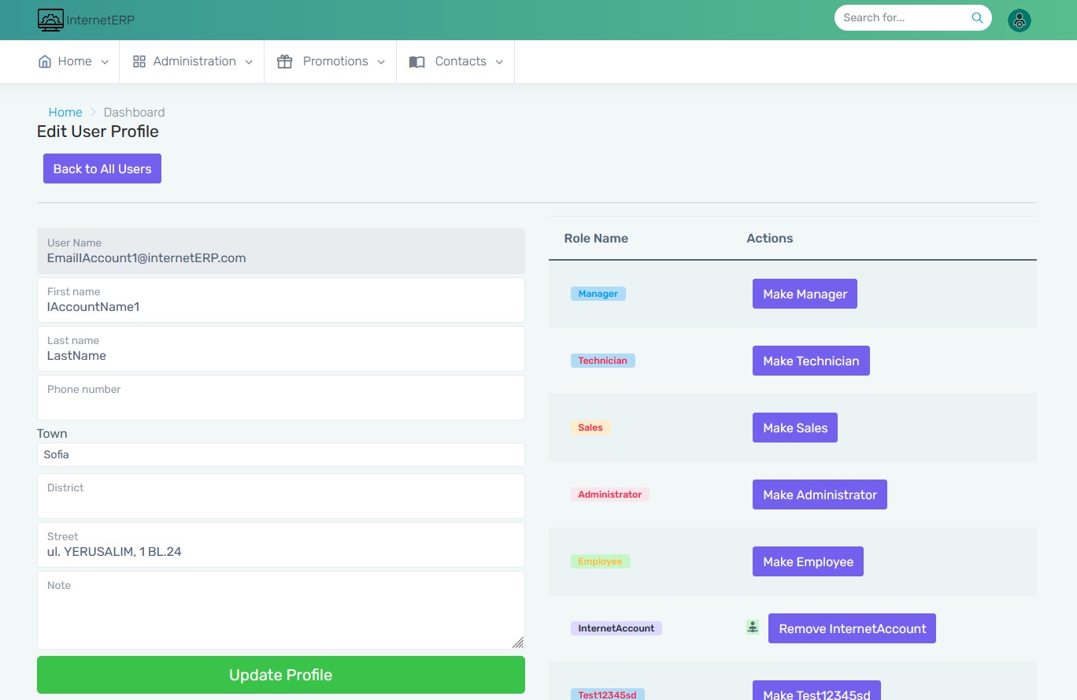Open the user avatar icon
The height and width of the screenshot is (700, 1077).
[x=1020, y=20]
